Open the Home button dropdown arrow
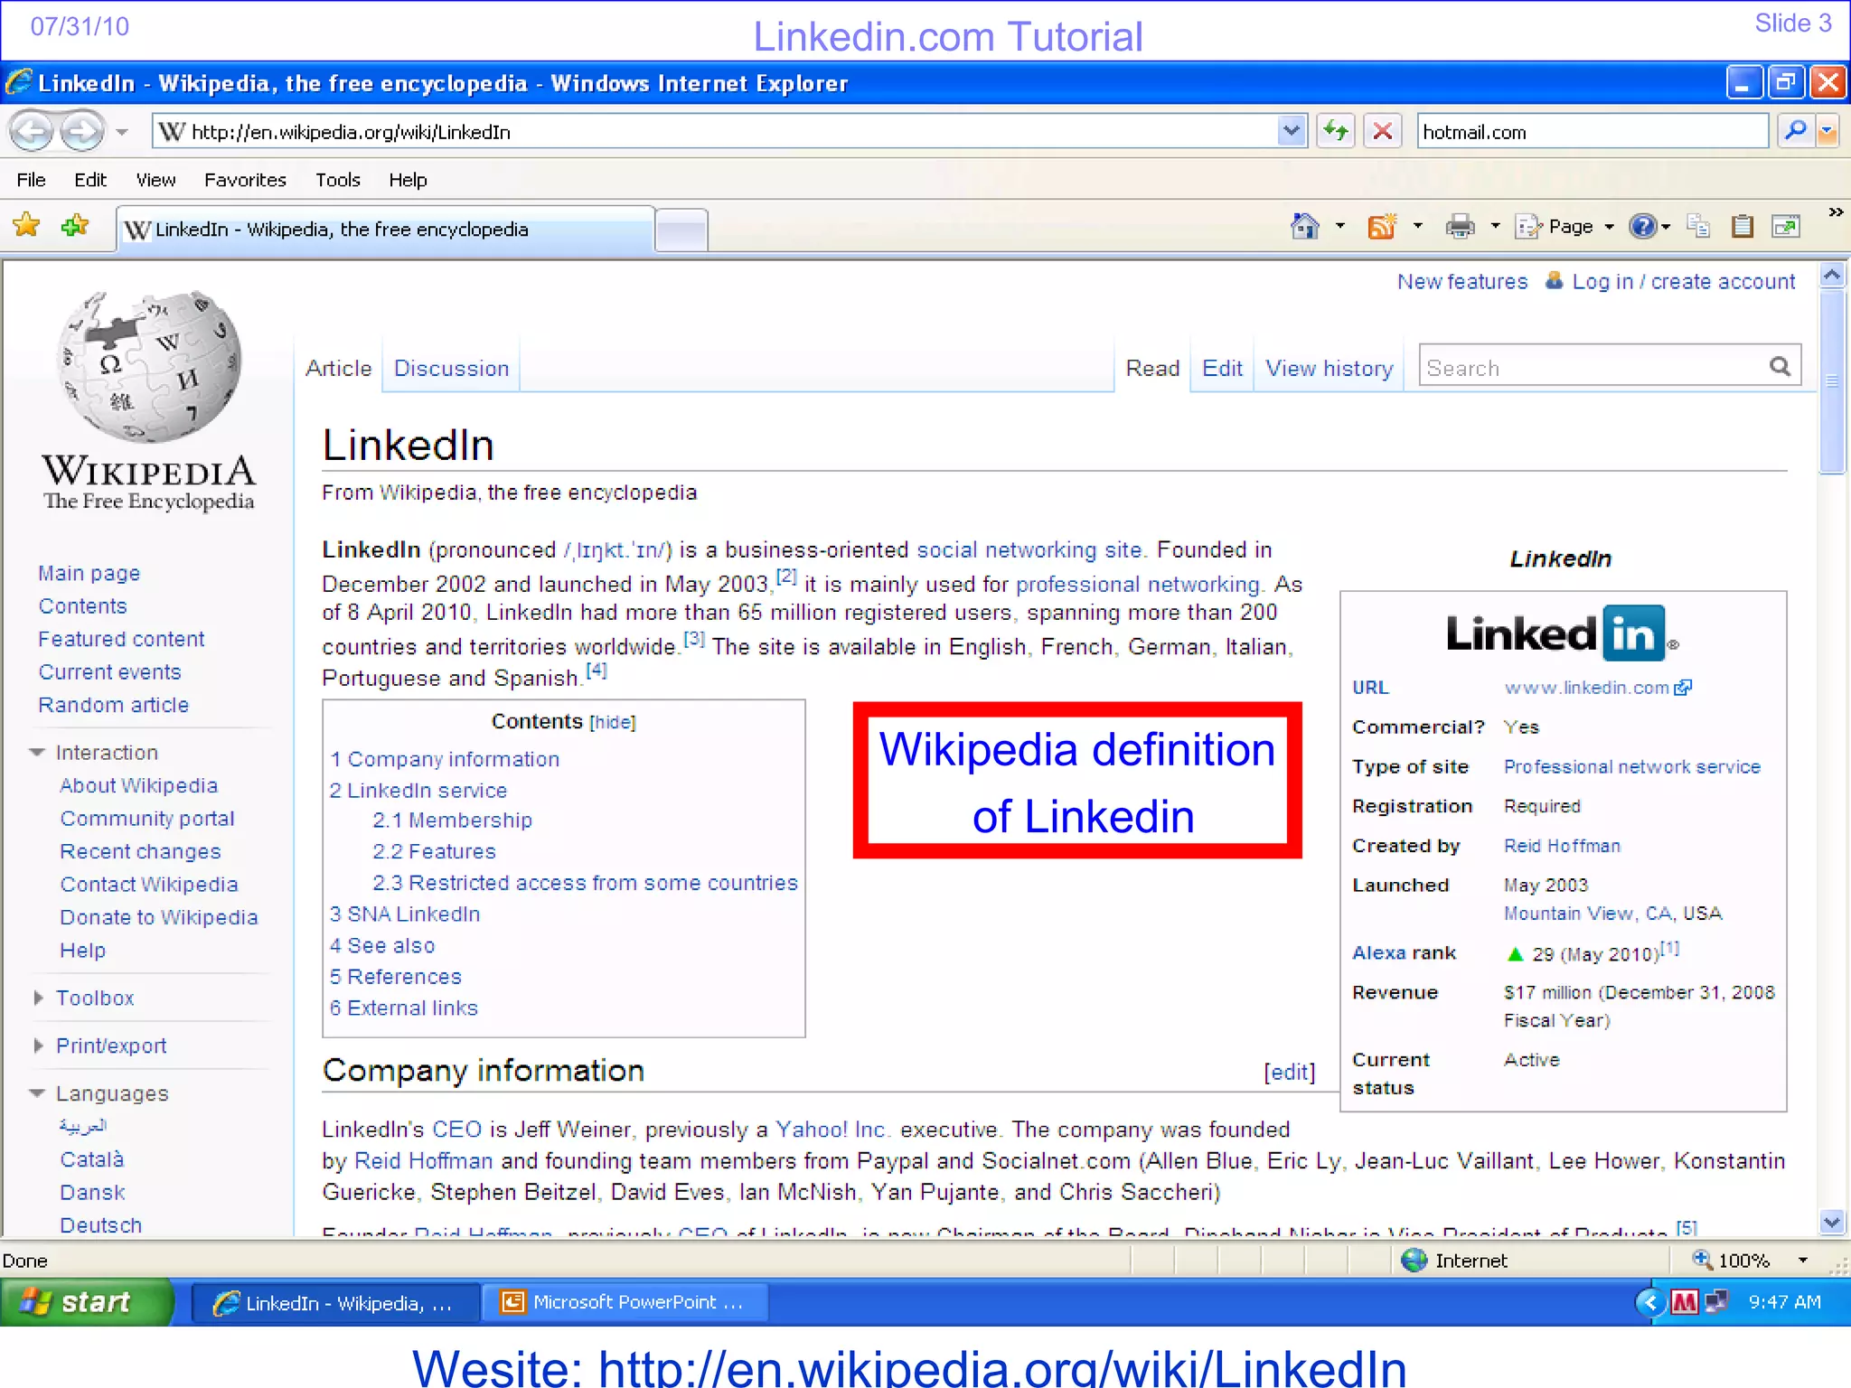Image resolution: width=1851 pixels, height=1388 pixels. click(1340, 226)
